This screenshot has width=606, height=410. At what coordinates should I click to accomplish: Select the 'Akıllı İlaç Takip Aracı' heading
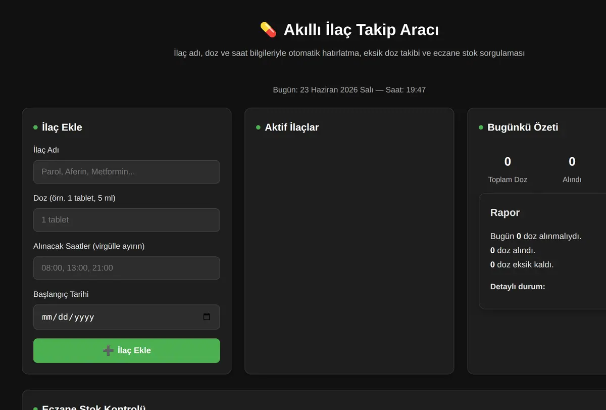pyautogui.click(x=361, y=30)
